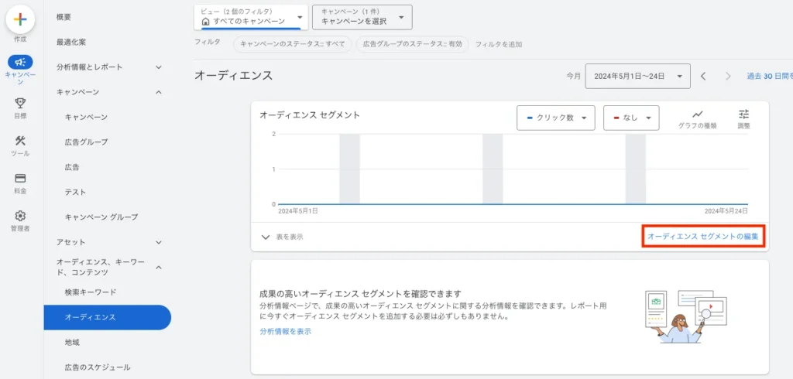Open the クリック数 metric dropdown
This screenshot has width=793, height=379.
(x=556, y=118)
